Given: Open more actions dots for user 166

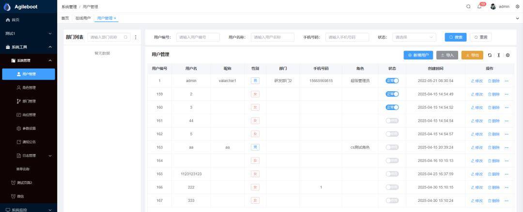Looking at the screenshot, I should pos(507,187).
